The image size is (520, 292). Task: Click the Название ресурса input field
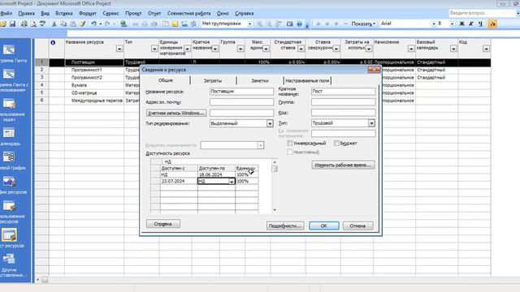click(241, 91)
